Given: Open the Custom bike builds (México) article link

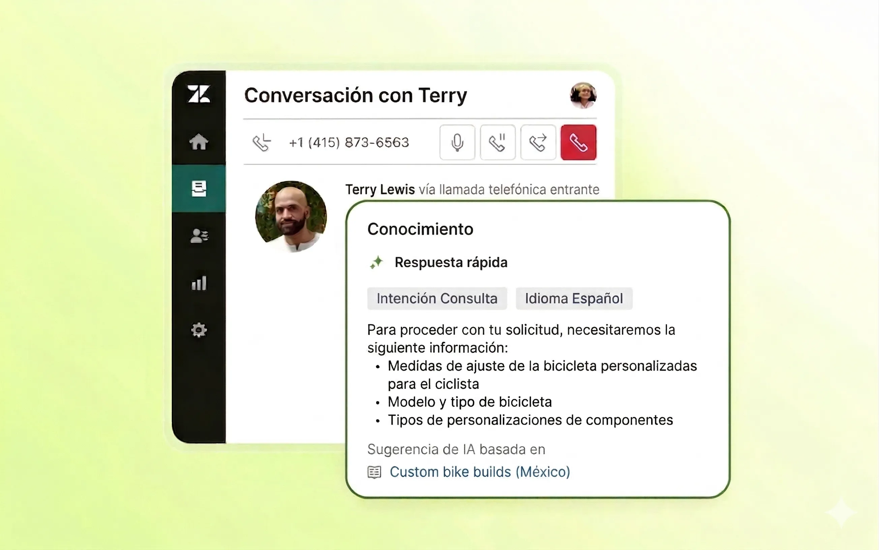Looking at the screenshot, I should [480, 472].
